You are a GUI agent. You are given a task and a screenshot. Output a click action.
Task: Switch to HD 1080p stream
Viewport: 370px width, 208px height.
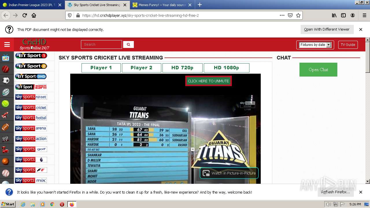click(x=226, y=68)
